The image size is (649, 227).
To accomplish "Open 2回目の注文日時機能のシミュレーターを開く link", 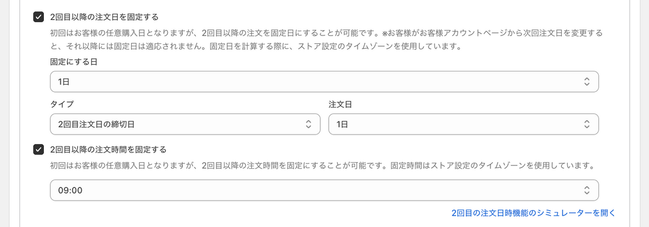I will pyautogui.click(x=534, y=213).
